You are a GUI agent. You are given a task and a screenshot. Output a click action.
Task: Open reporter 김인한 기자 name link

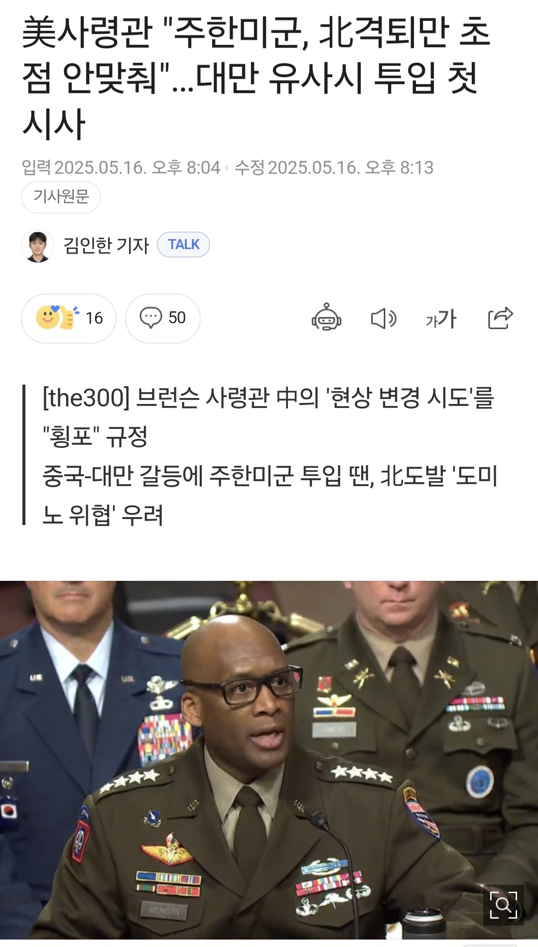(106, 245)
